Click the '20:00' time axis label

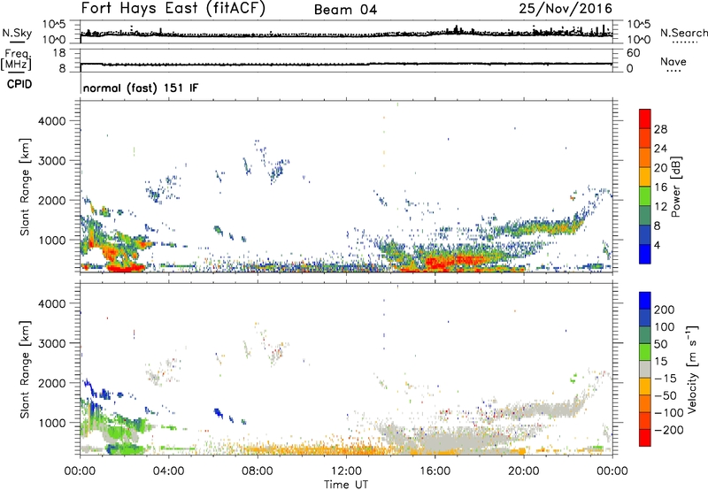coord(524,471)
